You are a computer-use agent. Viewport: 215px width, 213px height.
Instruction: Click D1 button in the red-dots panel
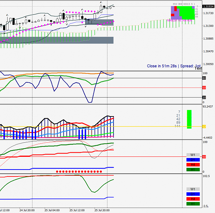pos(193,160)
